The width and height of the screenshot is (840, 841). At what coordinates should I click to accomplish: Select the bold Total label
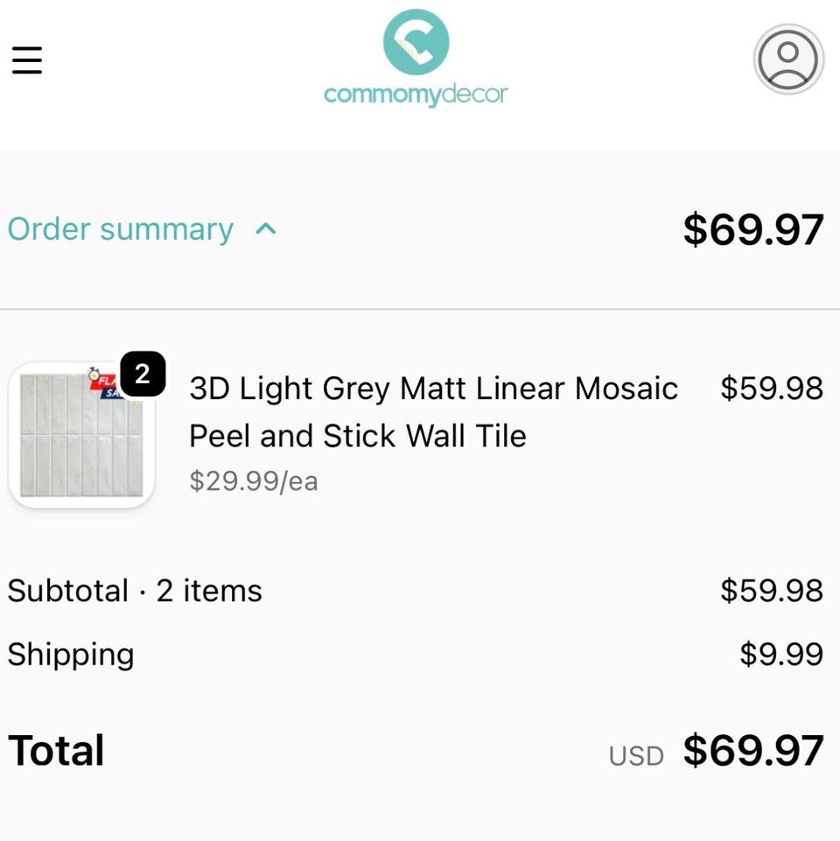click(57, 751)
